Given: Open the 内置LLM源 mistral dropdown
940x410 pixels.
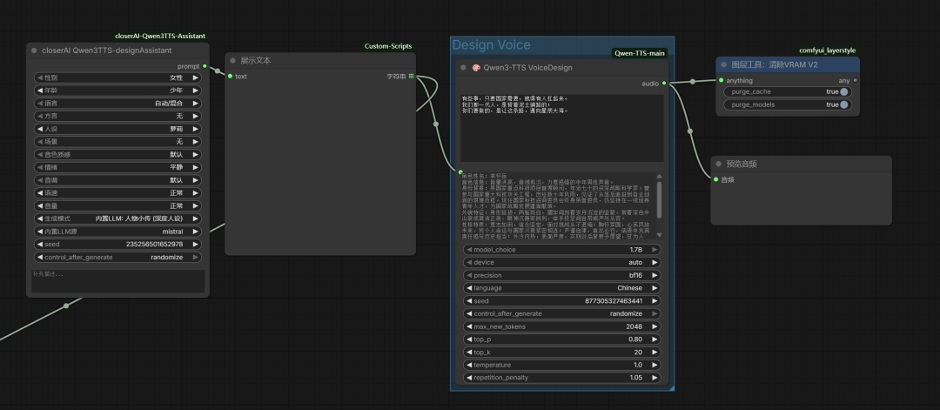Looking at the screenshot, I should pyautogui.click(x=117, y=232).
